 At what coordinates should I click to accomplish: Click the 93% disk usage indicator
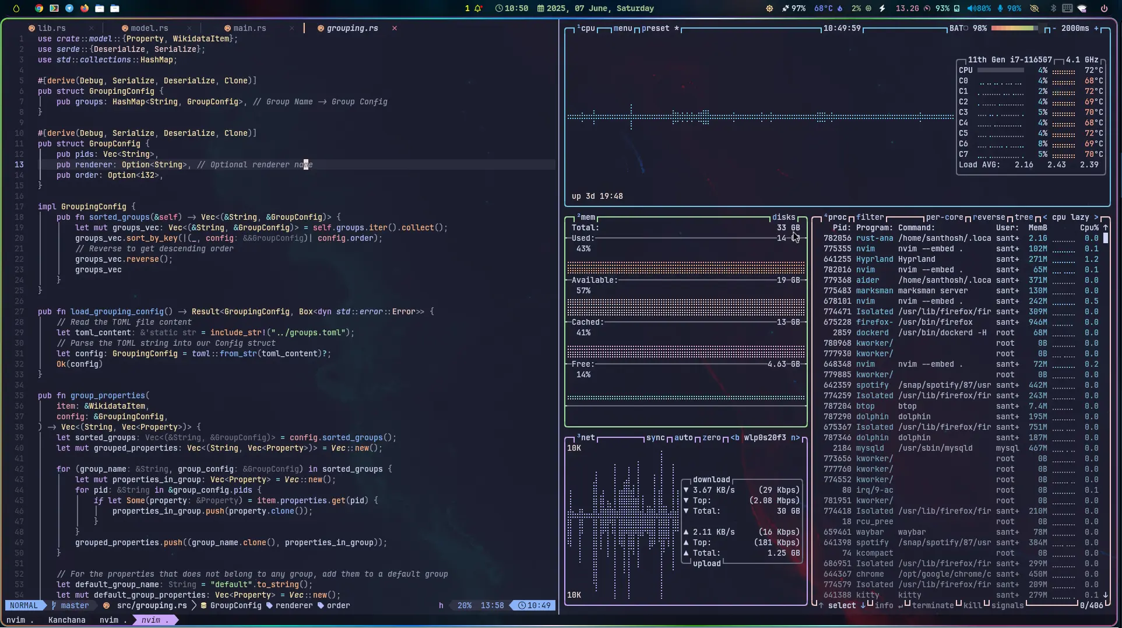click(x=947, y=8)
